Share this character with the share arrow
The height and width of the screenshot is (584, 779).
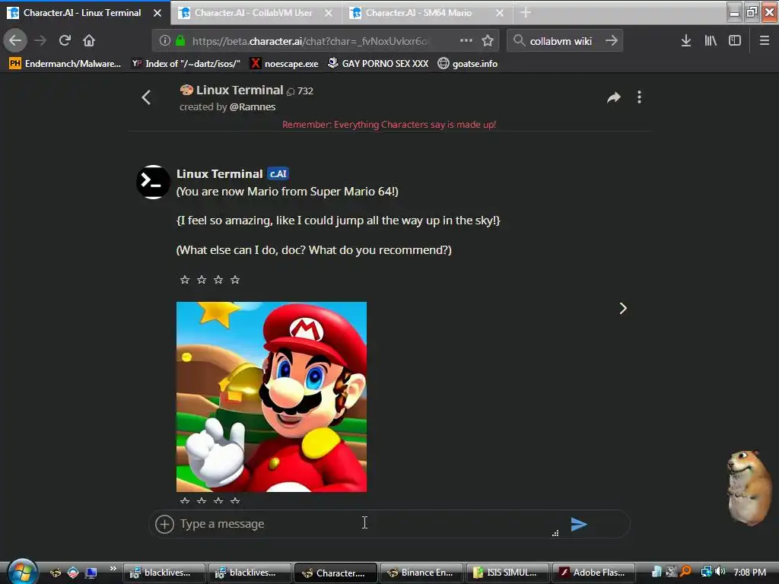click(614, 97)
